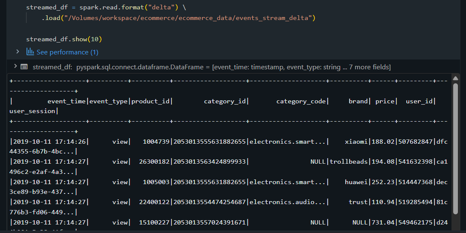Click the timestamp 2019-10-11 17:14:26
The width and height of the screenshot is (466, 233).
[x=50, y=142]
